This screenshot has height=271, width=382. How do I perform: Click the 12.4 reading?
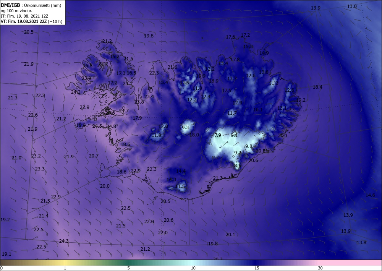206,96
